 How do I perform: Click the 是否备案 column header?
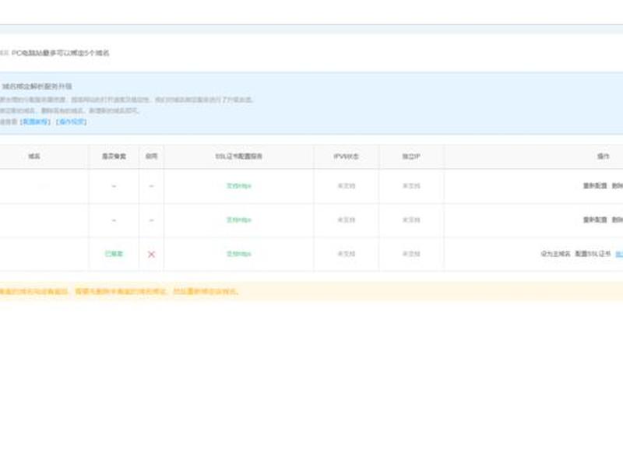click(114, 156)
